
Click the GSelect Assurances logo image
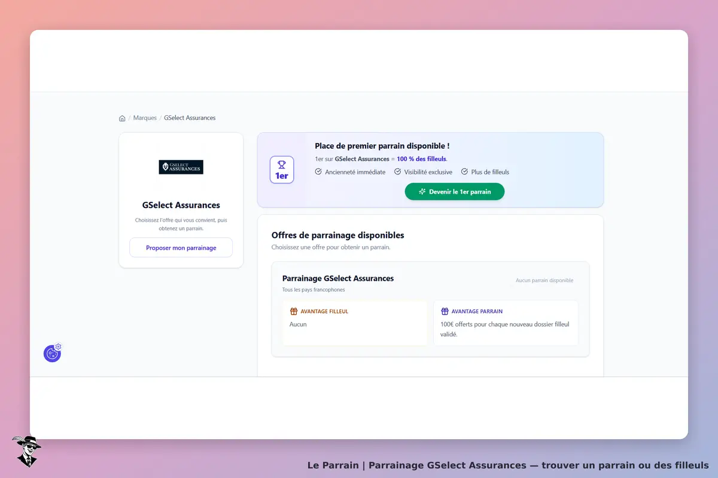(x=181, y=167)
